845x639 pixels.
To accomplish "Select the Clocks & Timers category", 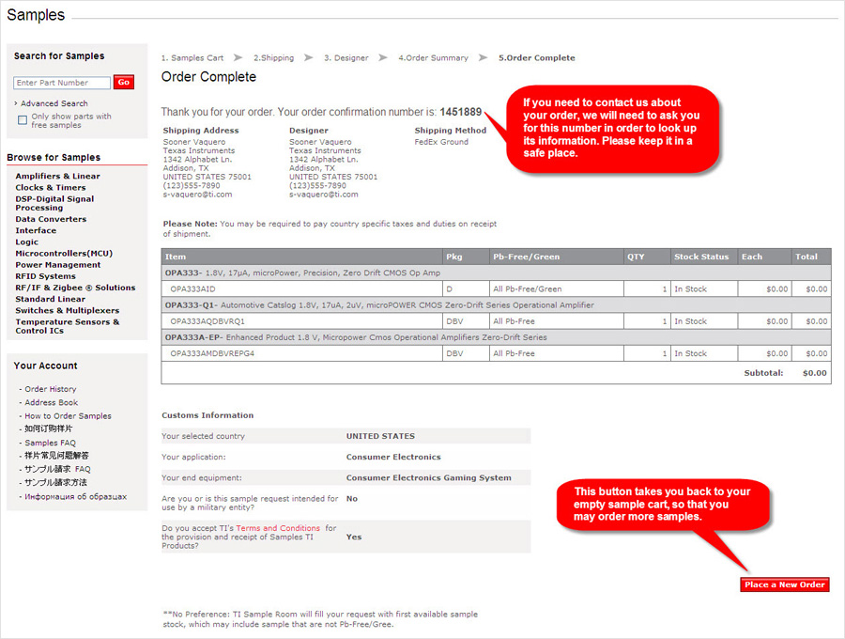I will [50, 187].
